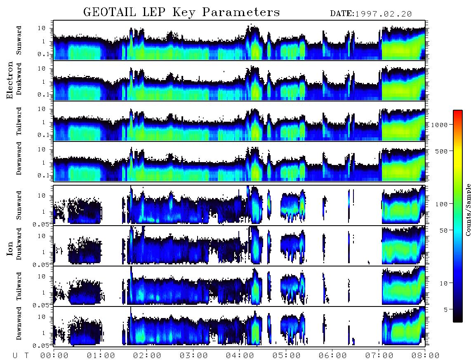Click the '10' color scale tick label

[x=443, y=283]
